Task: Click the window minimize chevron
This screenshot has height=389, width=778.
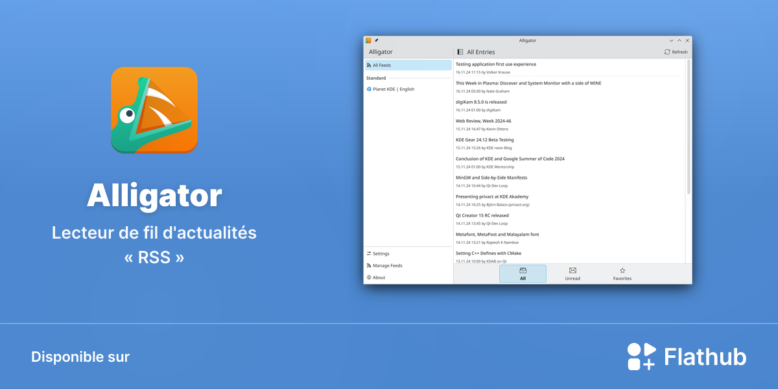Action: [671, 40]
